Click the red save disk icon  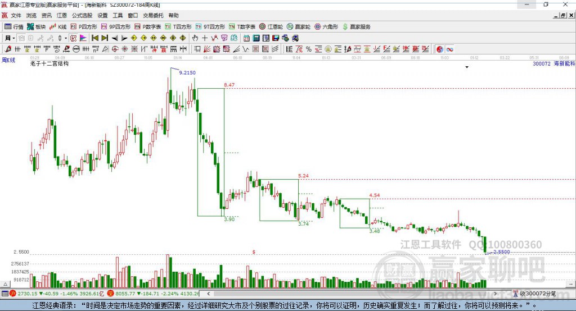pyautogui.click(x=276, y=38)
